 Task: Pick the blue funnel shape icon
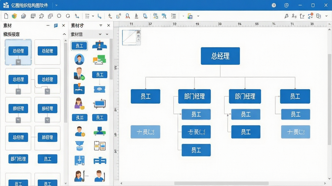click(x=80, y=146)
